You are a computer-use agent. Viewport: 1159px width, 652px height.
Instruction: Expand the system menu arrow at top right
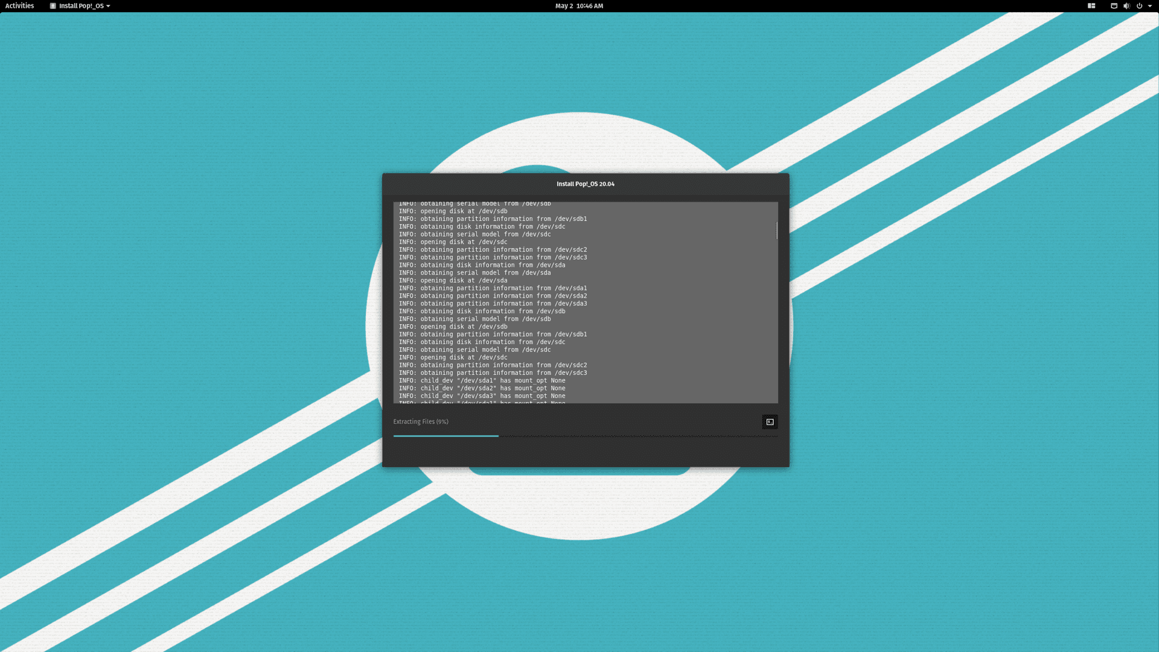(x=1150, y=6)
